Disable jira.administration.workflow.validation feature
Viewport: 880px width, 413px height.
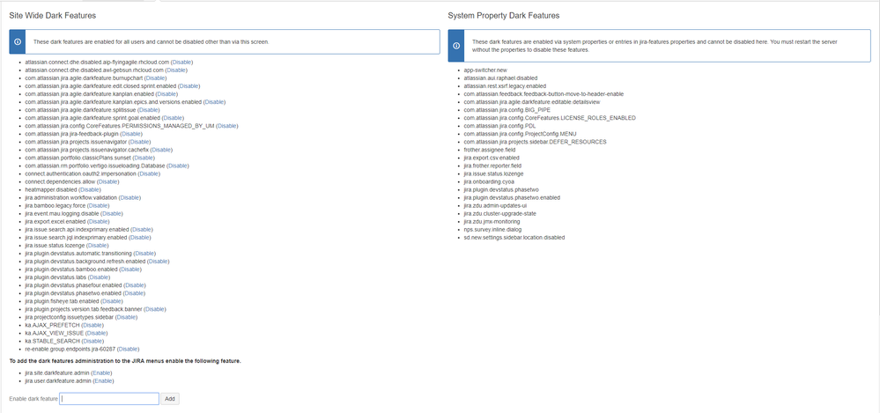(x=129, y=197)
